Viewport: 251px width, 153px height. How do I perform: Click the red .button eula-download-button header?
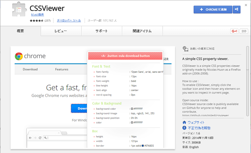(125, 56)
